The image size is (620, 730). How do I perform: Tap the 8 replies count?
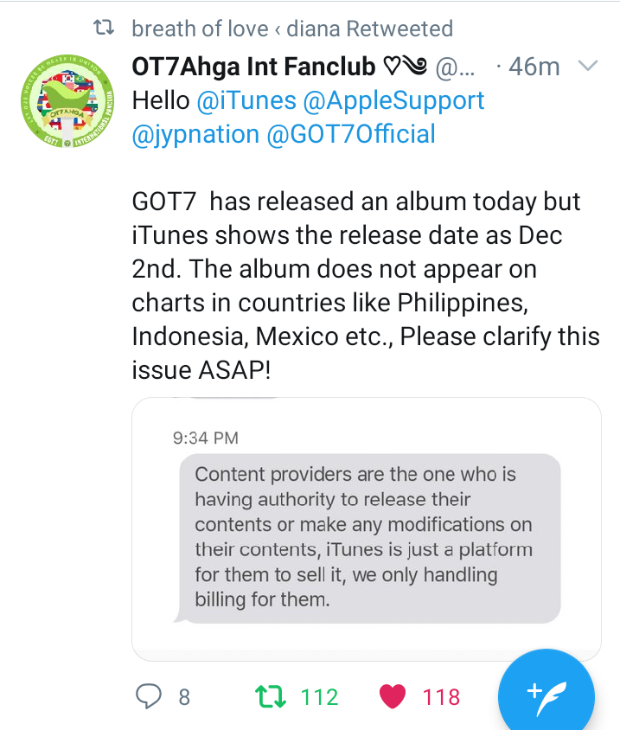(184, 697)
